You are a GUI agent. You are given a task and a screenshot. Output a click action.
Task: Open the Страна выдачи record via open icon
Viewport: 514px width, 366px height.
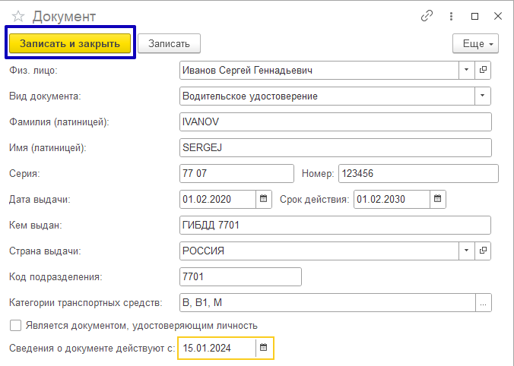(483, 251)
